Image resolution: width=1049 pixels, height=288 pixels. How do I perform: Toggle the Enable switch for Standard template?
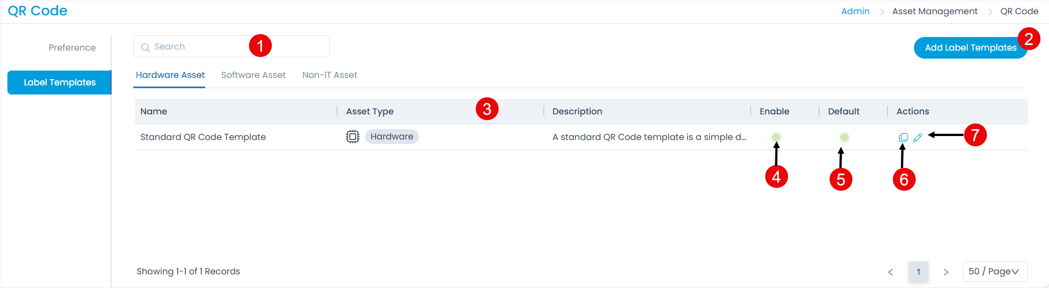click(x=773, y=137)
